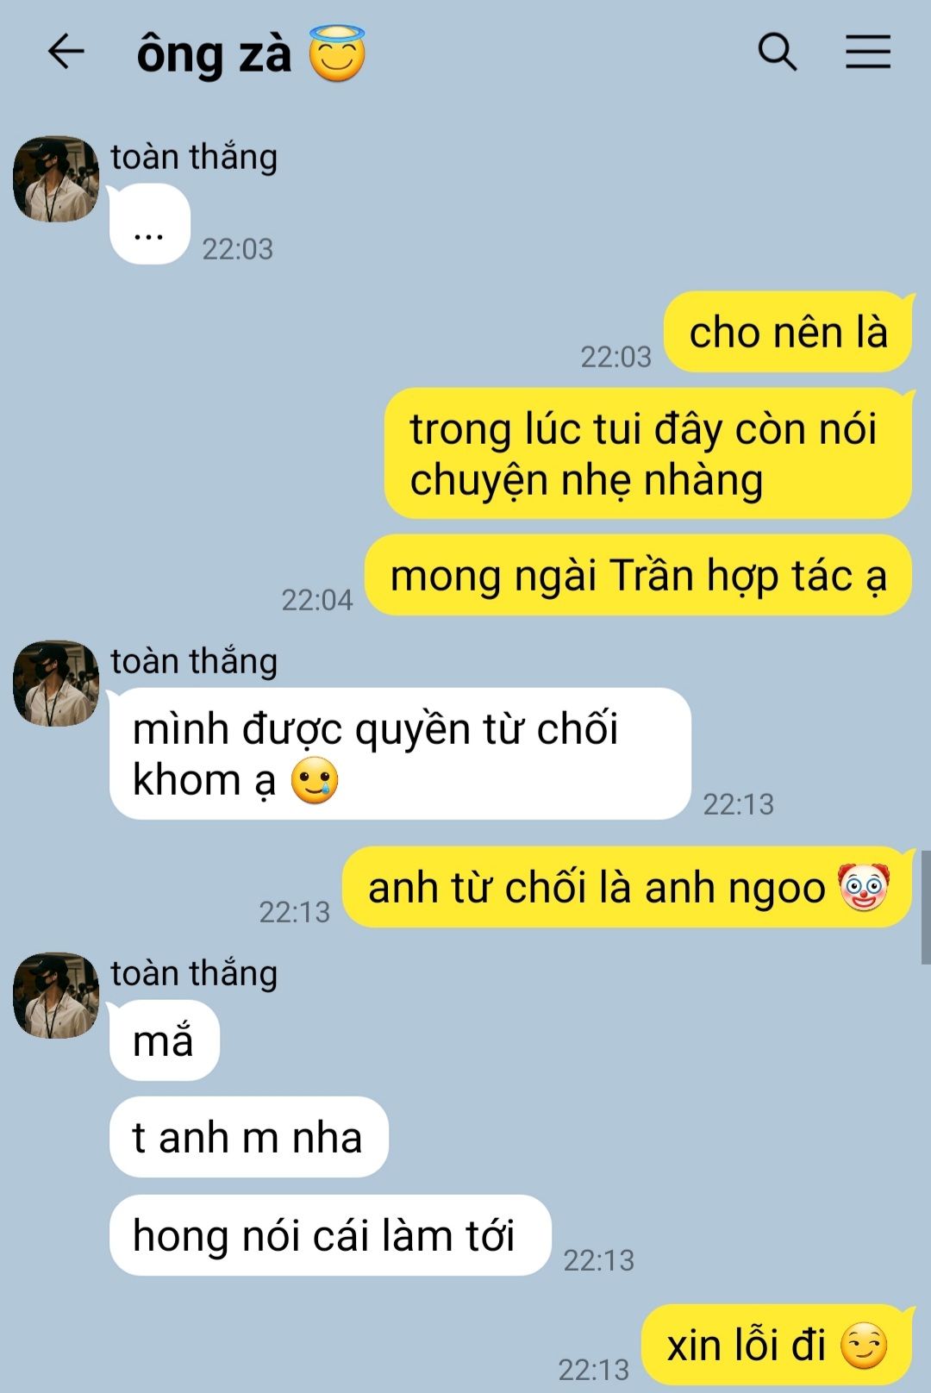Tap the smirking emoji in last message

[864, 1345]
